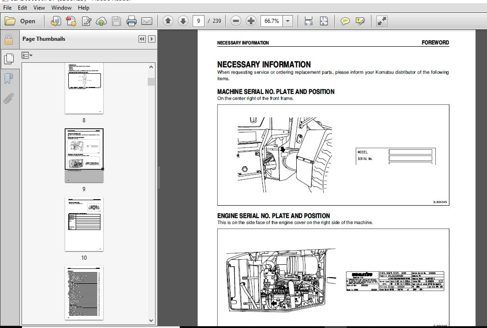Open the Help menu

[83, 7]
